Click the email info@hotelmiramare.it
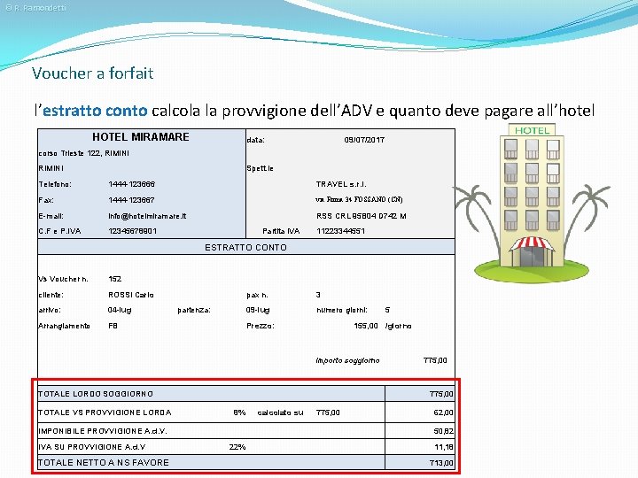 click(x=147, y=216)
